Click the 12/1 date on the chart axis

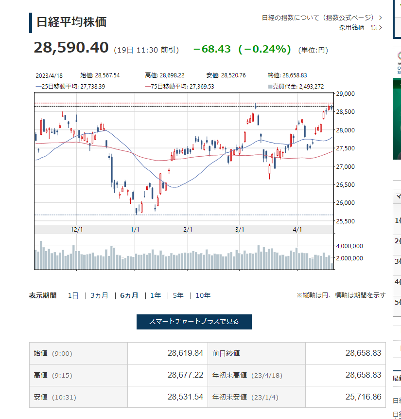click(77, 230)
